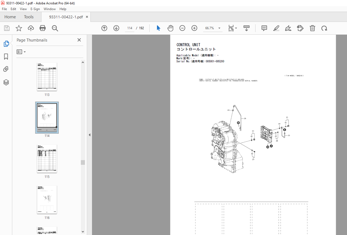
Task: Collapse the navigation pane with the left arrow
Action: click(x=89, y=135)
